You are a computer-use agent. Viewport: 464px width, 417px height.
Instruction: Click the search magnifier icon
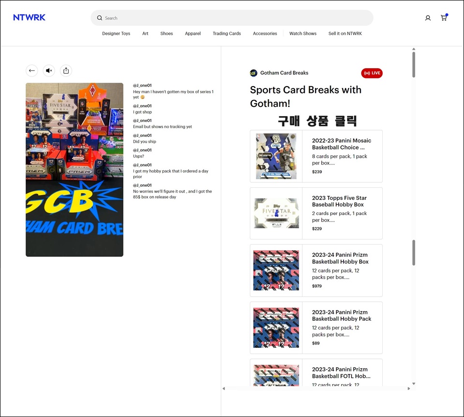point(100,18)
